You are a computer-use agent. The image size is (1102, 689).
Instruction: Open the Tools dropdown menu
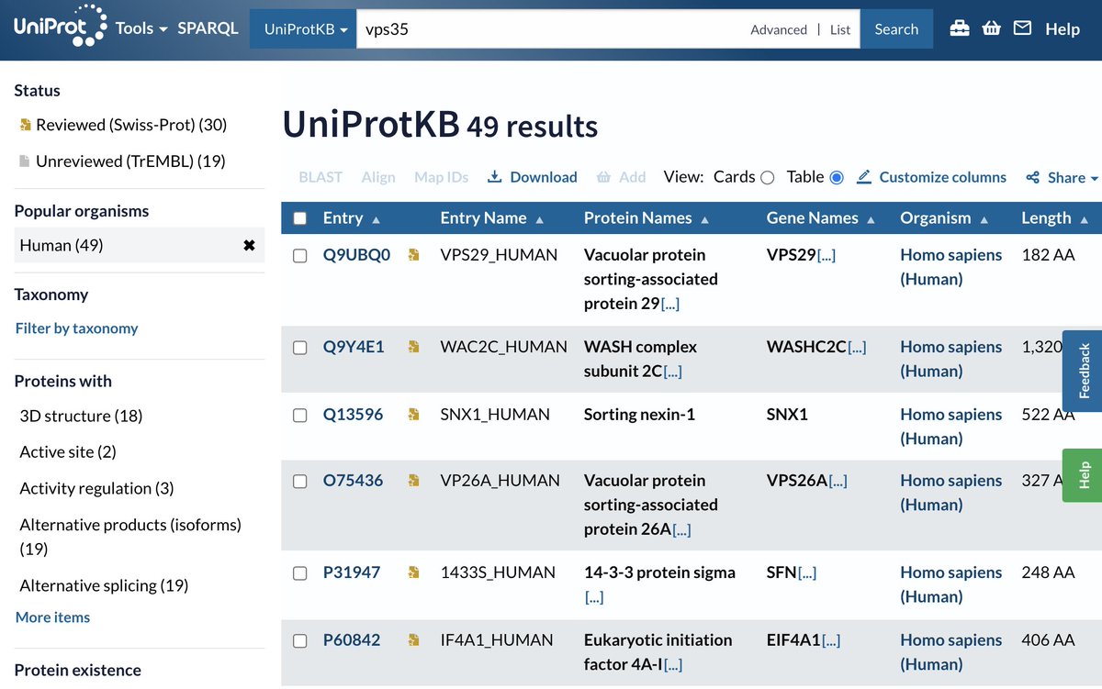[141, 28]
